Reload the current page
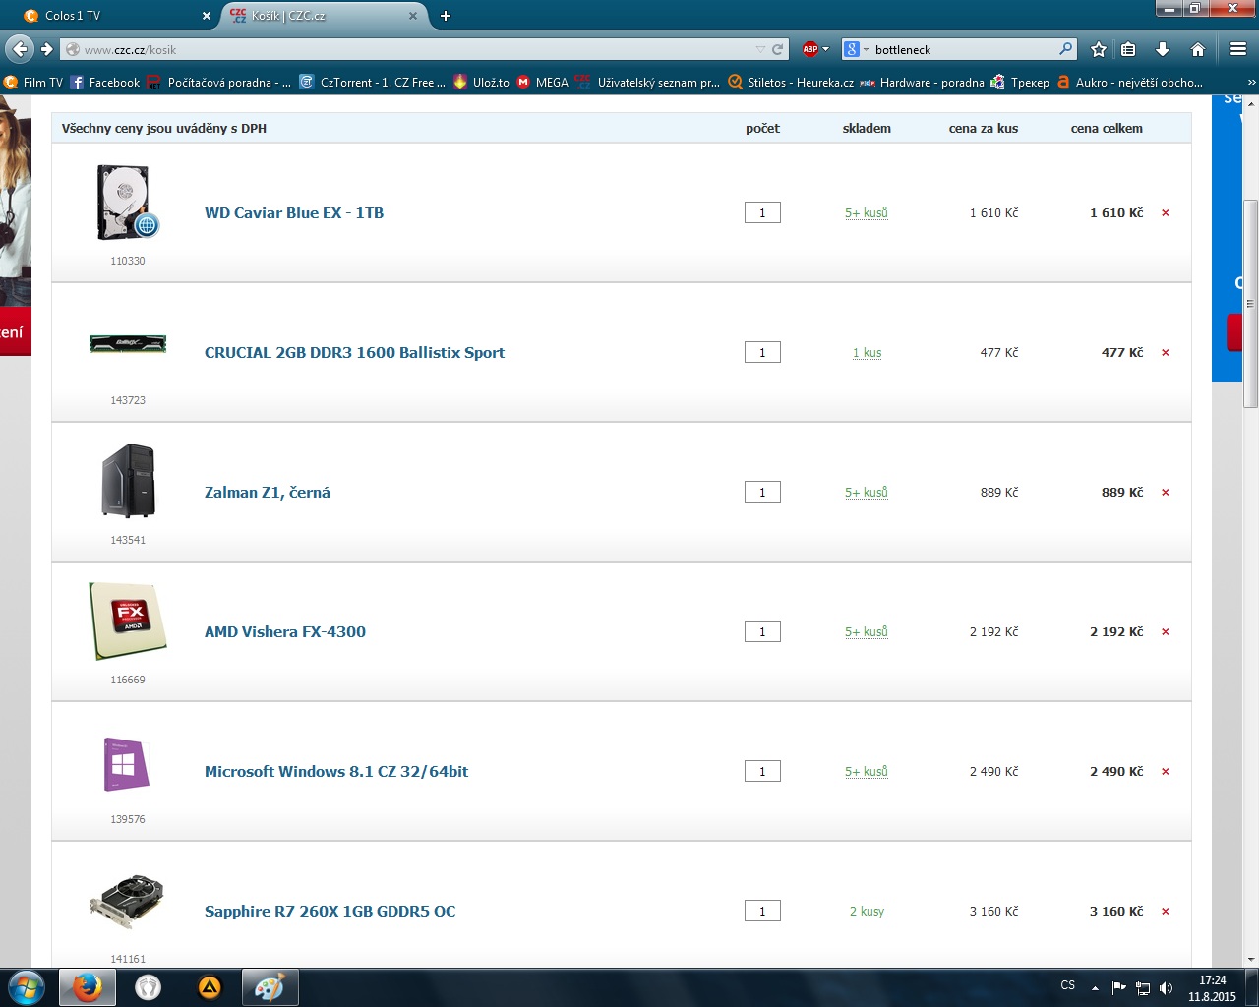1259x1007 pixels. (x=778, y=49)
